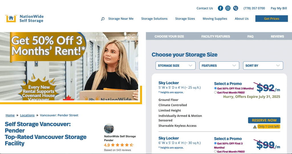Click Climate Controlled feature text
Image resolution: width=292 pixels, height=154 pixels.
pyautogui.click(x=173, y=105)
